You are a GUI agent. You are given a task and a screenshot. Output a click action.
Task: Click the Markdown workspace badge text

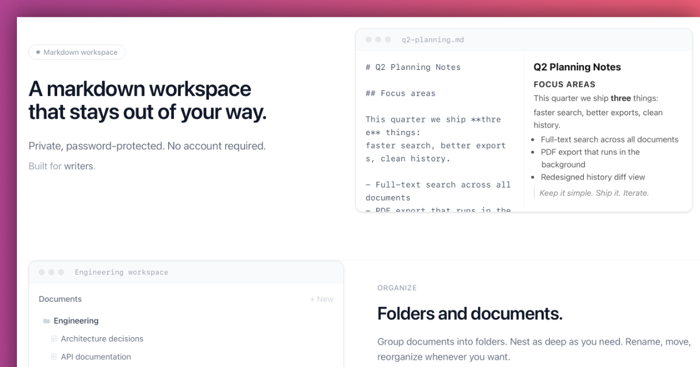point(80,52)
